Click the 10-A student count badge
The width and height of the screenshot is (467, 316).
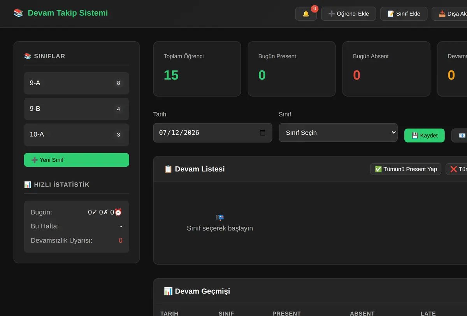118,135
